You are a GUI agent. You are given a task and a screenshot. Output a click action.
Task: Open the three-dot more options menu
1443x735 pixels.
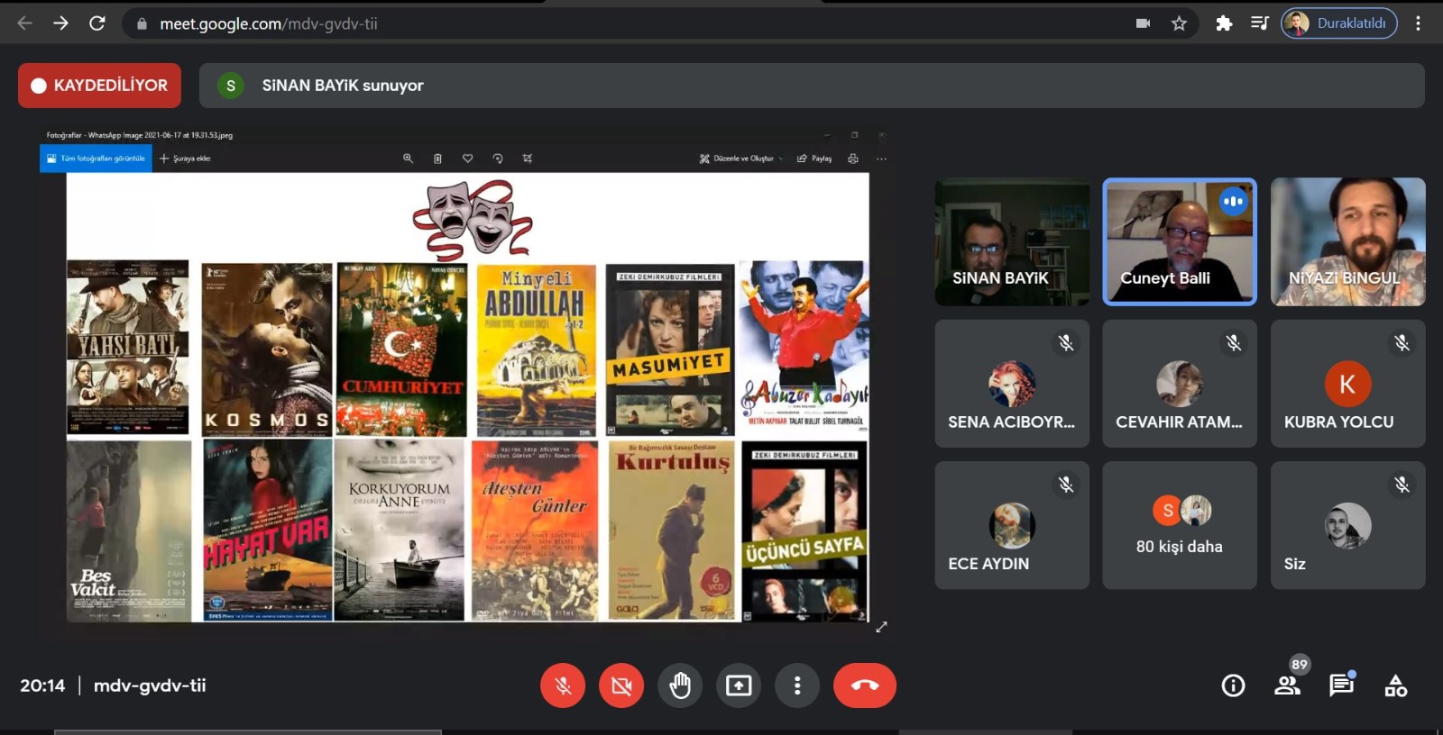click(x=797, y=686)
